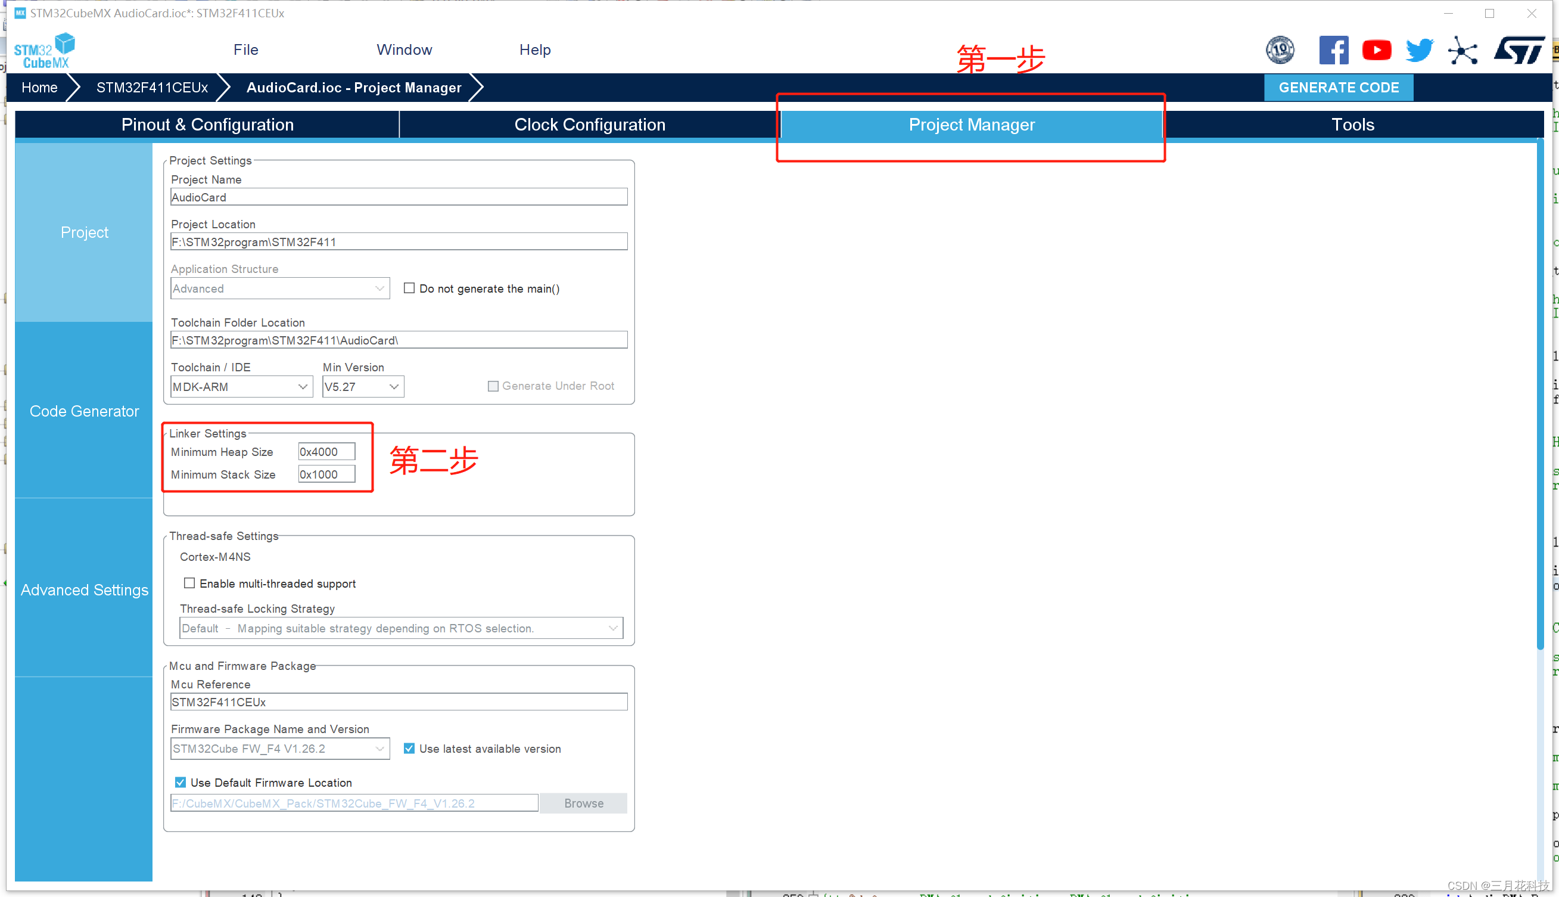The width and height of the screenshot is (1559, 897).
Task: Open the Facebook icon link
Action: coord(1333,50)
